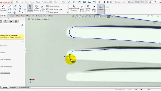This screenshot has width=161, height=91.
Task: Collapse the trim Options section chevron
Action: coord(23,41)
